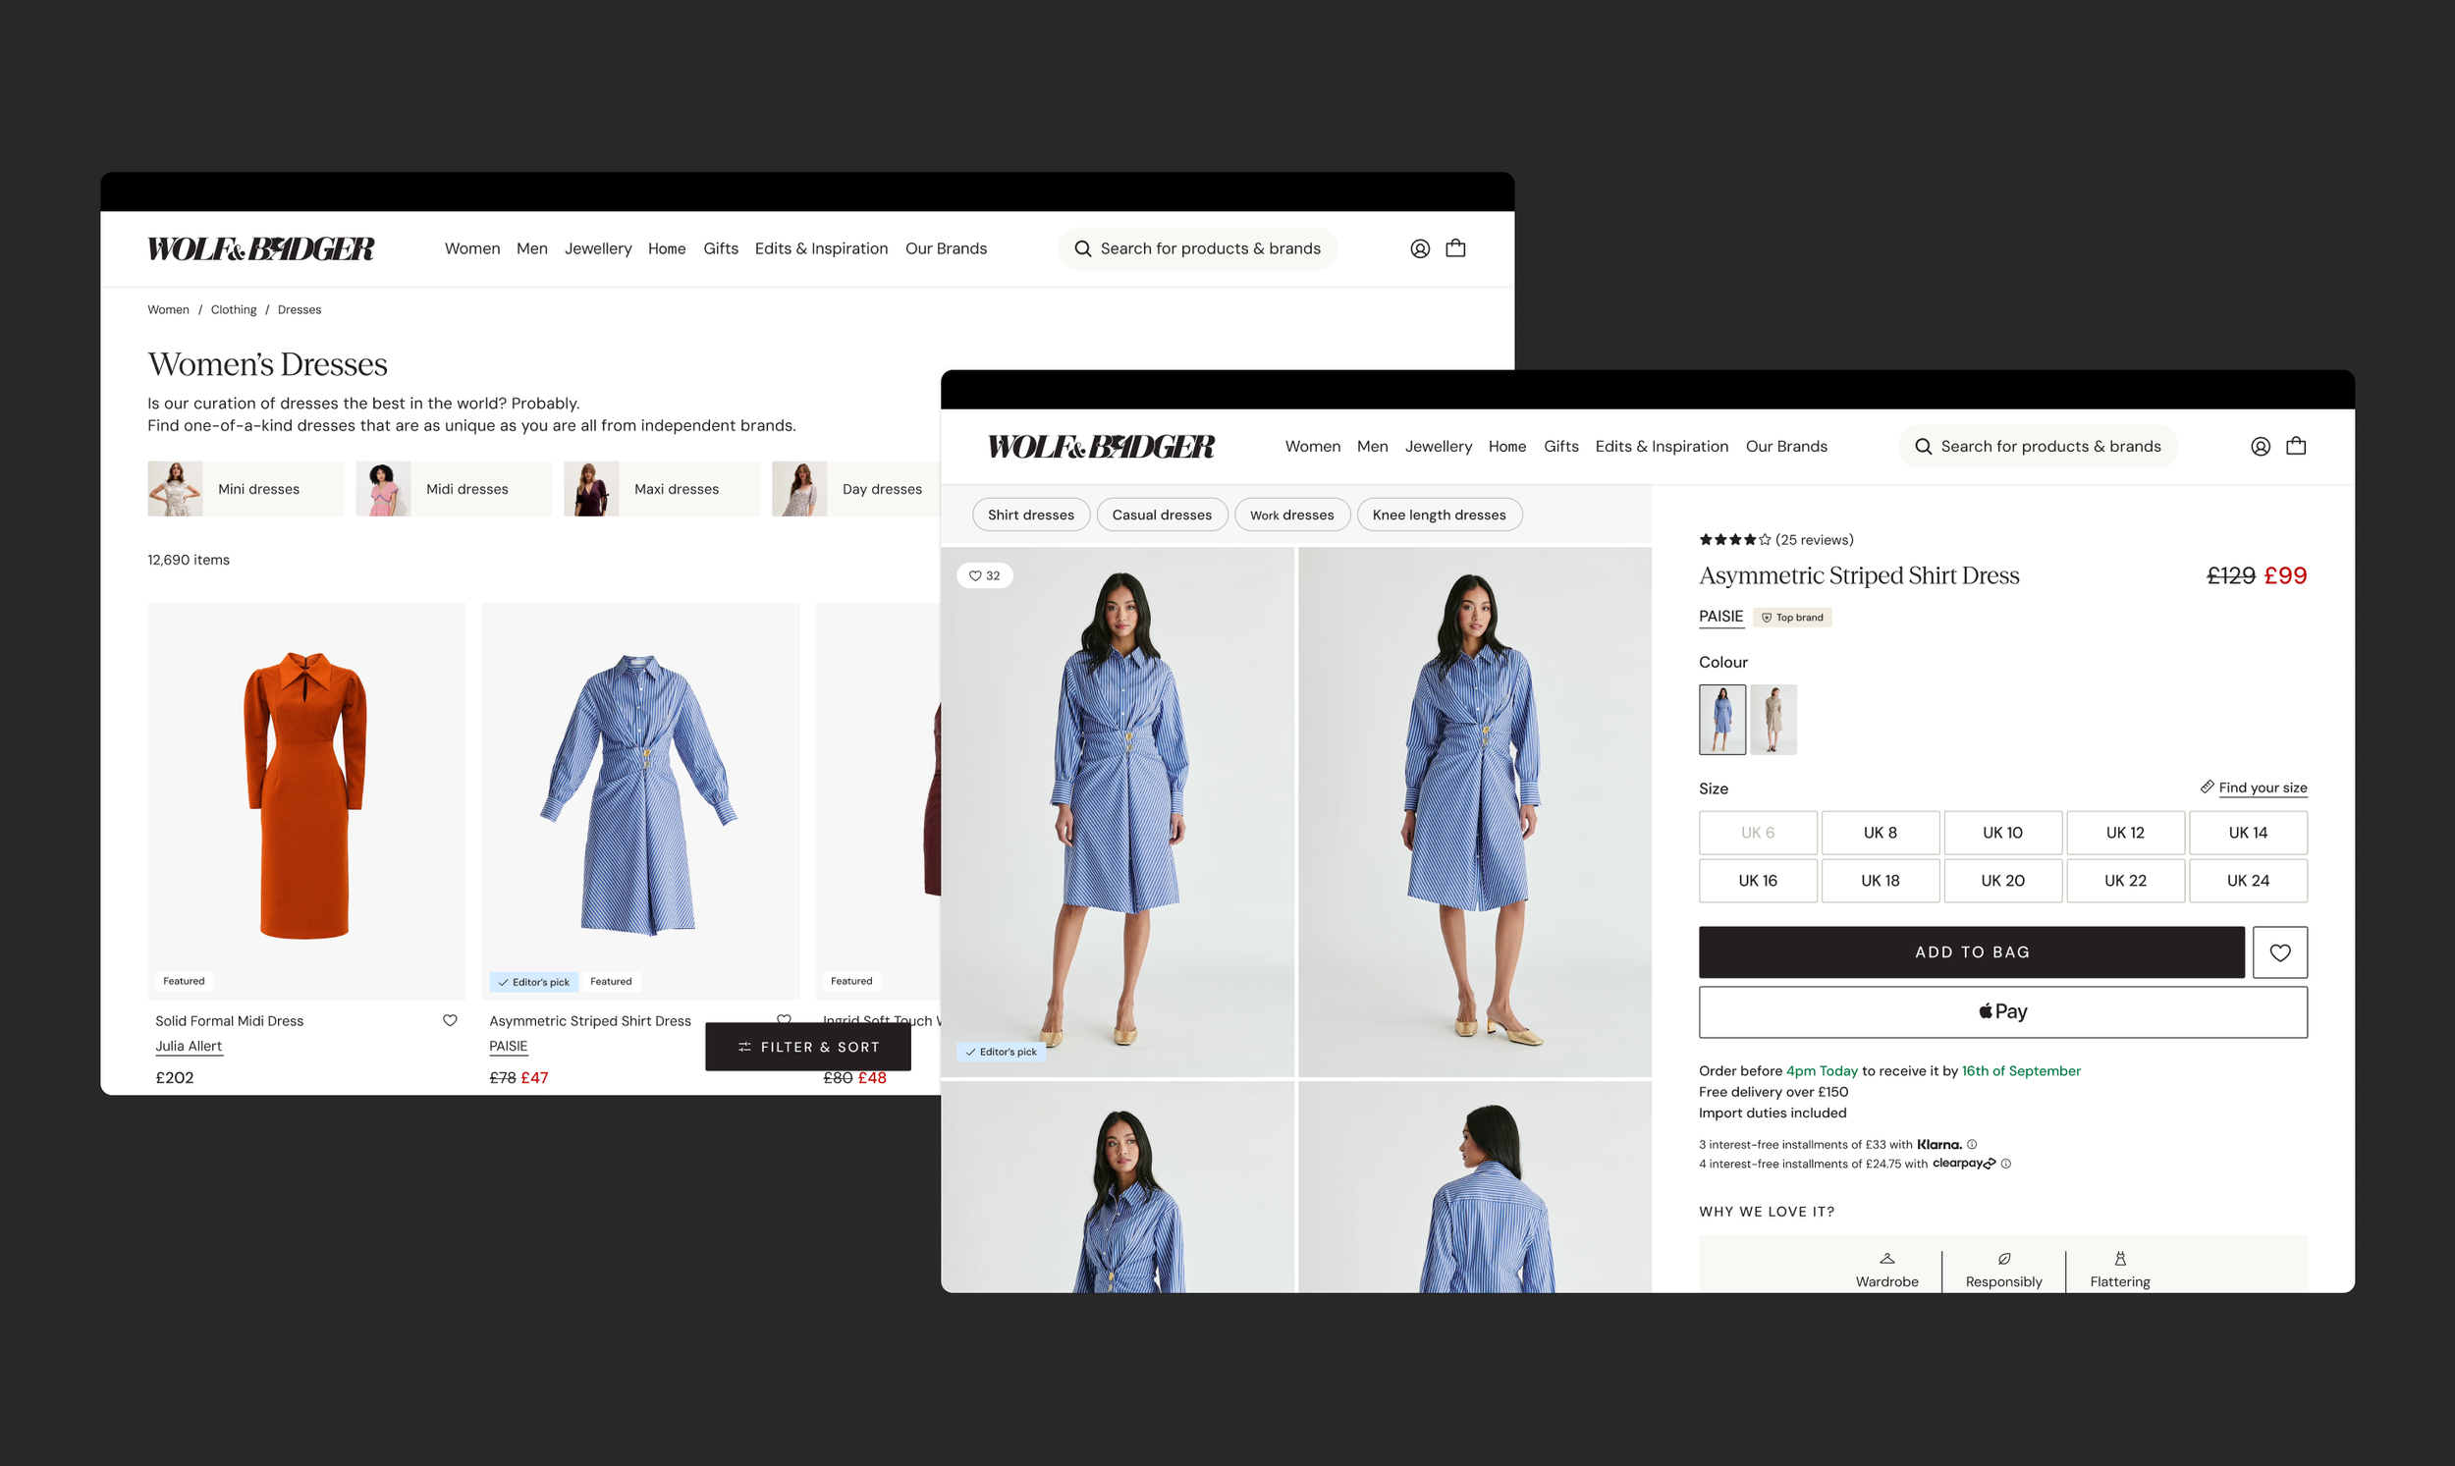Open Filter & Sort panel

pos(807,1047)
